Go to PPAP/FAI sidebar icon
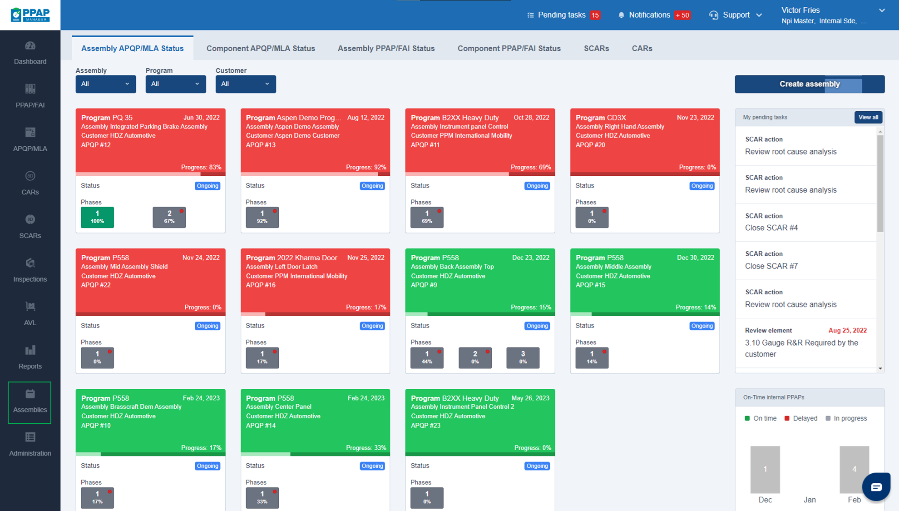The width and height of the screenshot is (899, 511). pyautogui.click(x=30, y=89)
